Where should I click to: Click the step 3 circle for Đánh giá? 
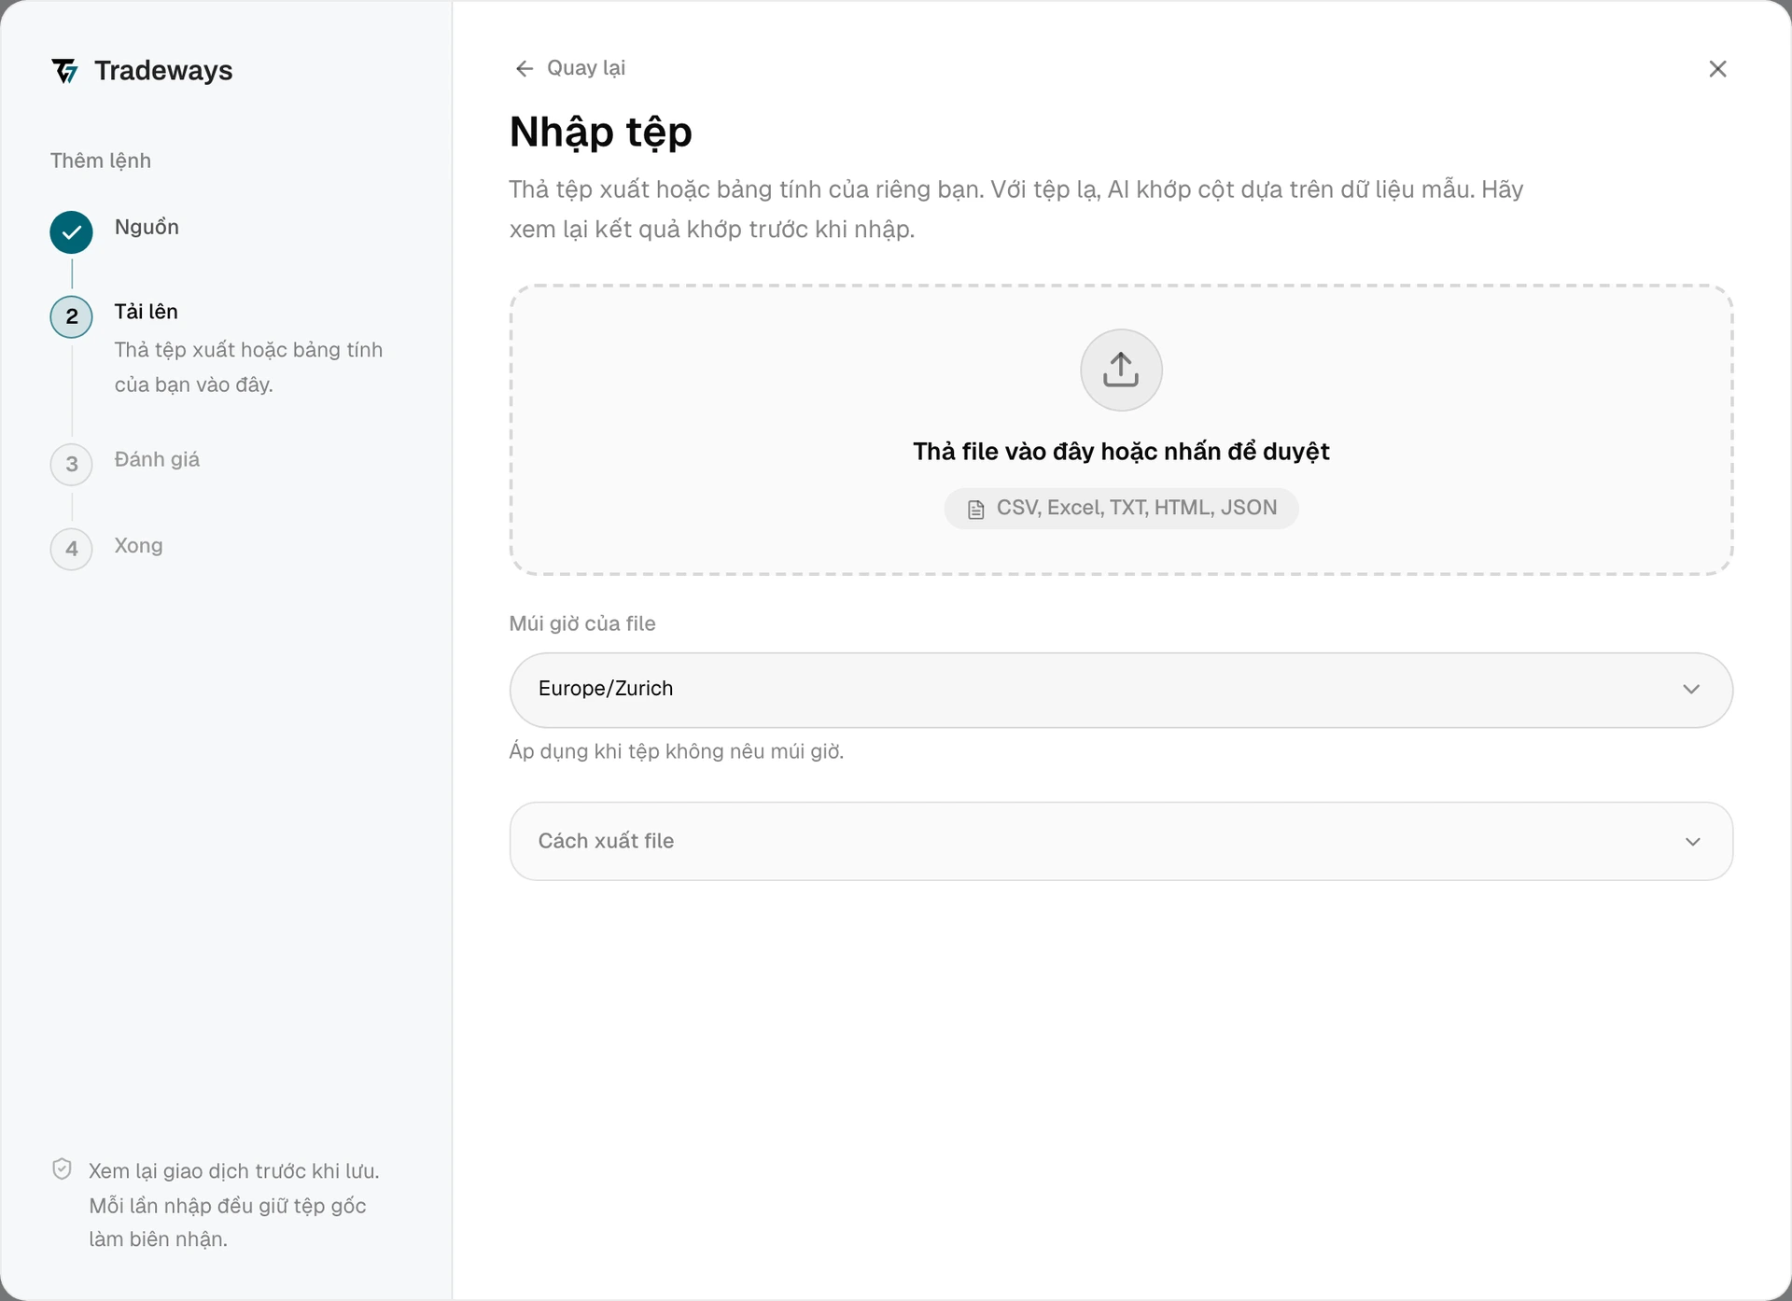coord(72,464)
